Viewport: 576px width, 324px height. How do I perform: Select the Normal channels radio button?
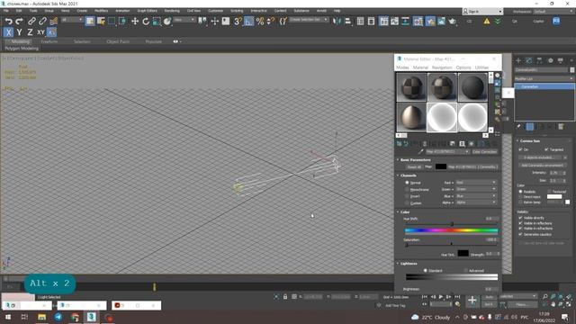(407, 182)
